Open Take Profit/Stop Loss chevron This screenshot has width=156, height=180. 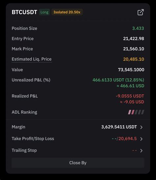[x=142, y=139]
